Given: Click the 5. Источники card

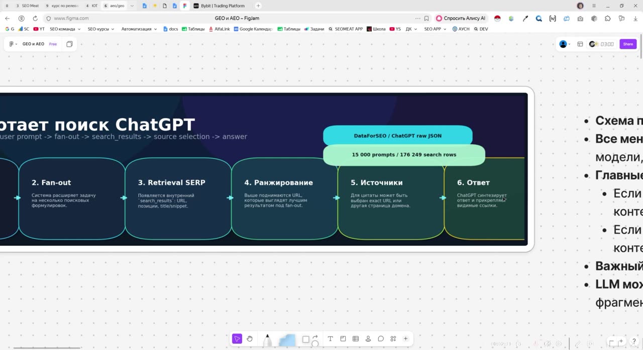Looking at the screenshot, I should coord(391,199).
